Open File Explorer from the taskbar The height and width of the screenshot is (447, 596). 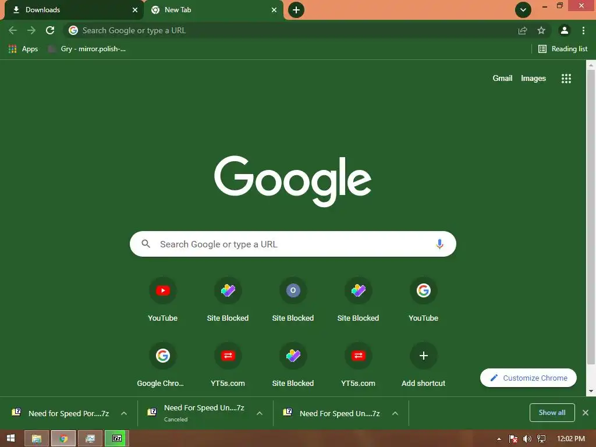(37, 438)
